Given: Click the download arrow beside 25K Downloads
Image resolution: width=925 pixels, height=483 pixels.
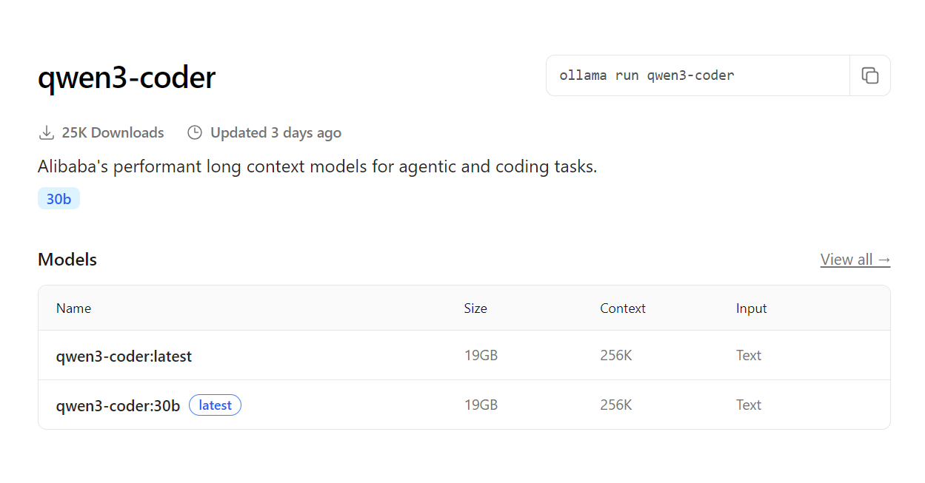Looking at the screenshot, I should click(x=46, y=132).
